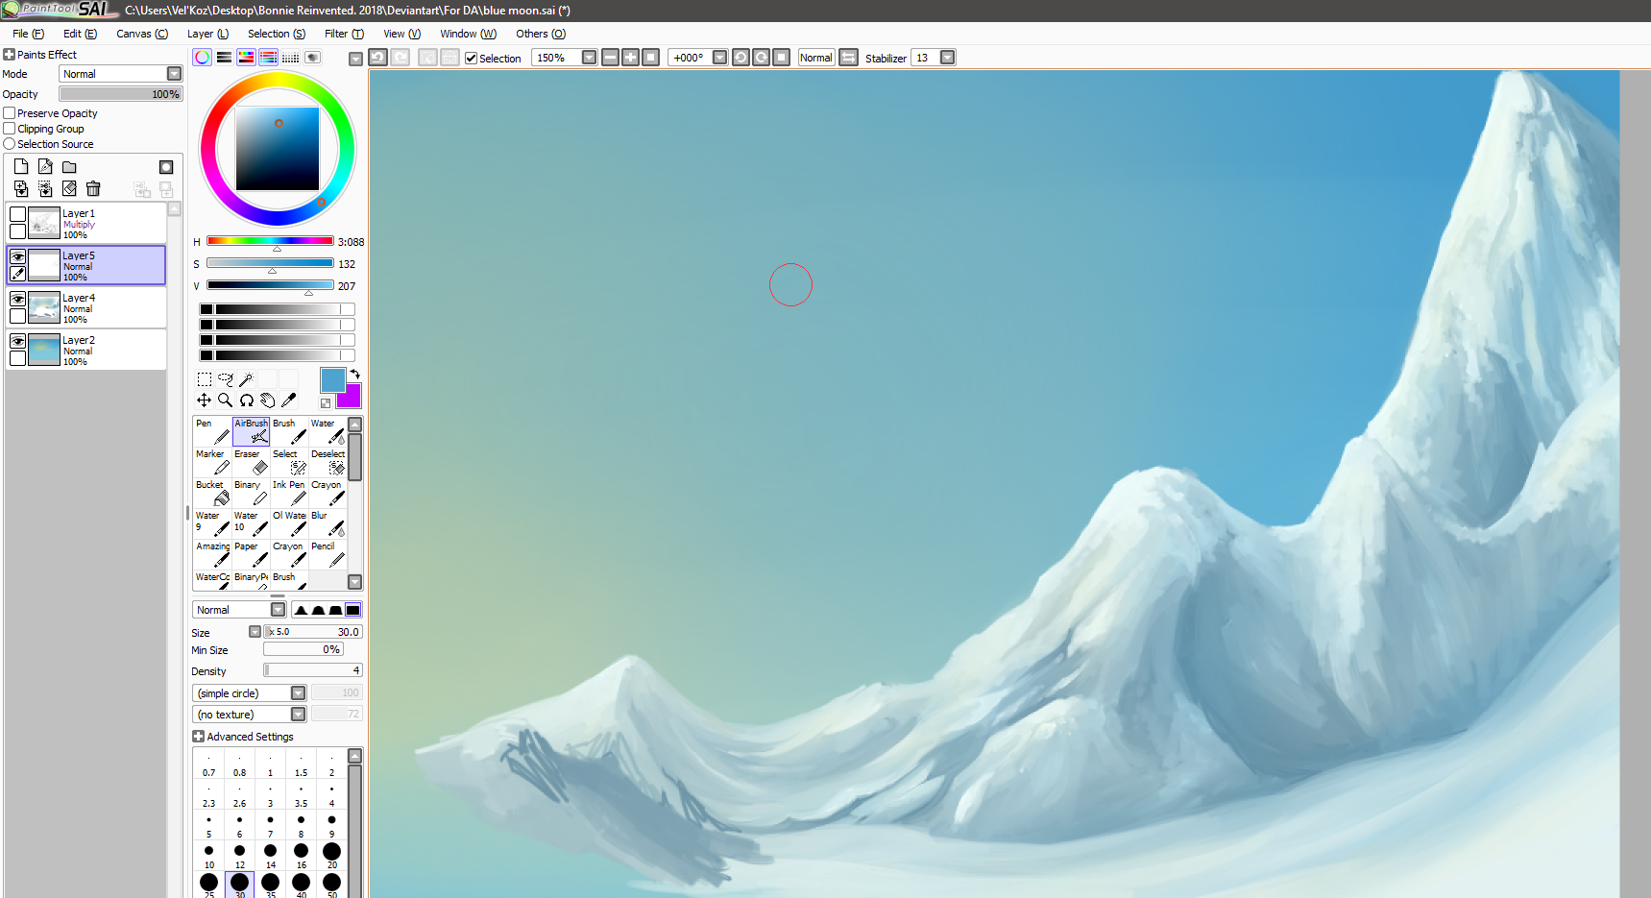
Task: Select the rectangular selection tool
Action: coord(205,379)
